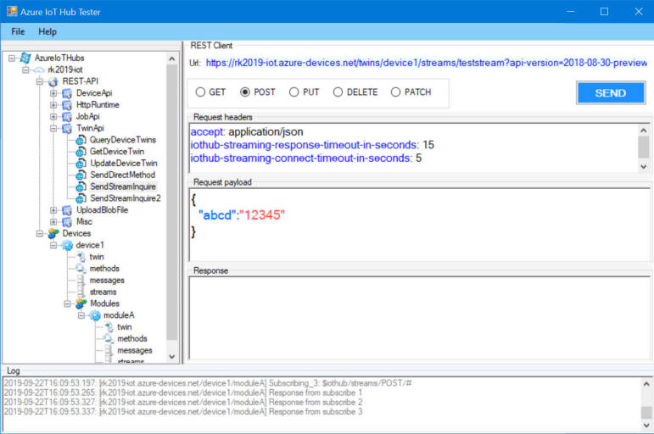Screen dimensions: 654x434
Task: Click the AzureIoTHubs root node icon
Action: click(25, 58)
